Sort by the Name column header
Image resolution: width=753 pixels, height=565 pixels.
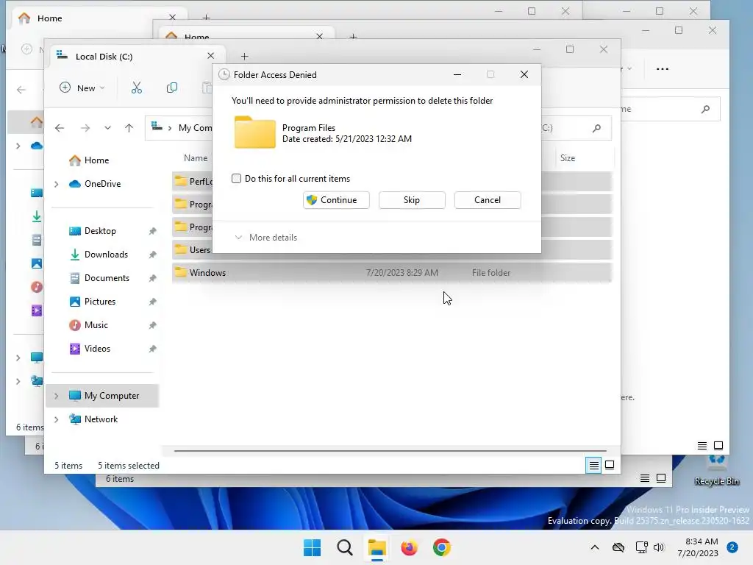(196, 157)
